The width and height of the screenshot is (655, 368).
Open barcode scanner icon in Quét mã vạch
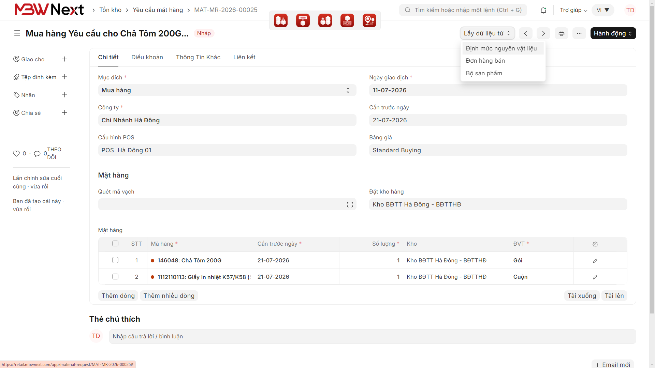[350, 204]
